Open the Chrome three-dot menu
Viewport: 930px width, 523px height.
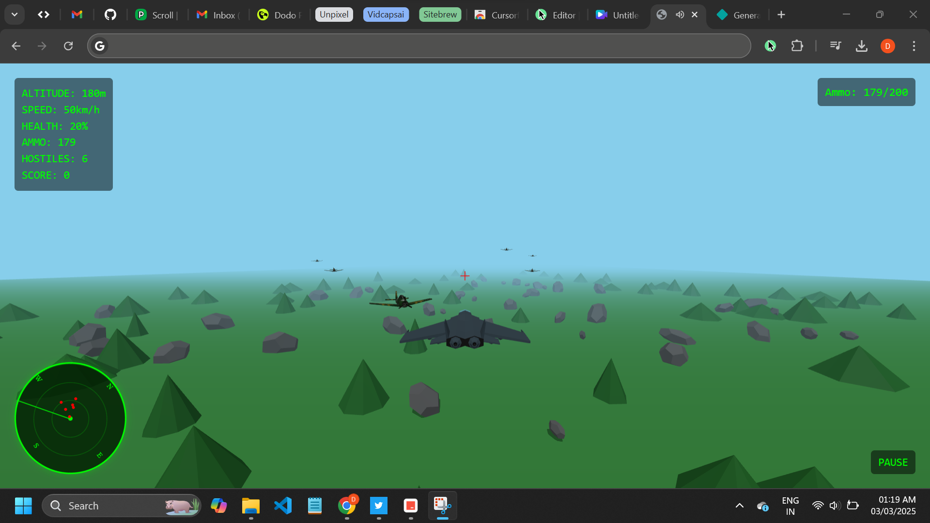pos(914,46)
